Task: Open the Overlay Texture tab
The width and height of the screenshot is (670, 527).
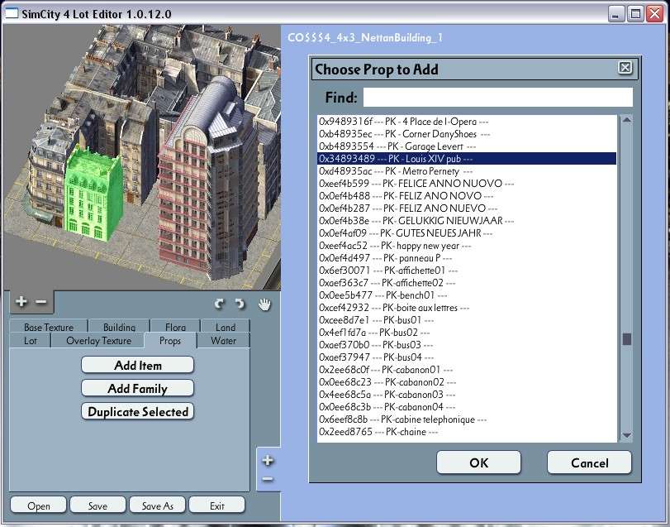Action: tap(98, 341)
